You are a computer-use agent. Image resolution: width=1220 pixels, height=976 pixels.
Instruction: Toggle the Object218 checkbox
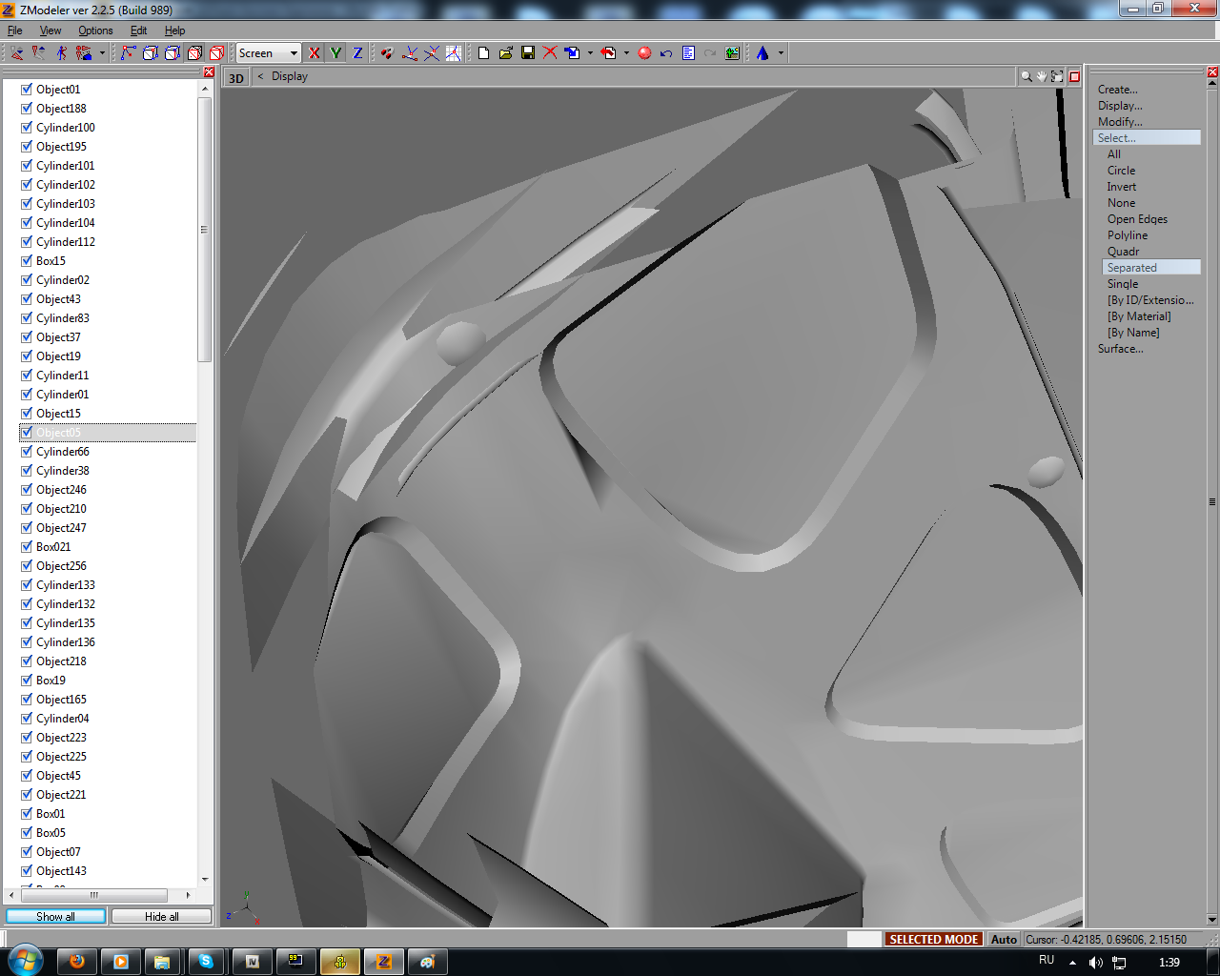(x=27, y=661)
